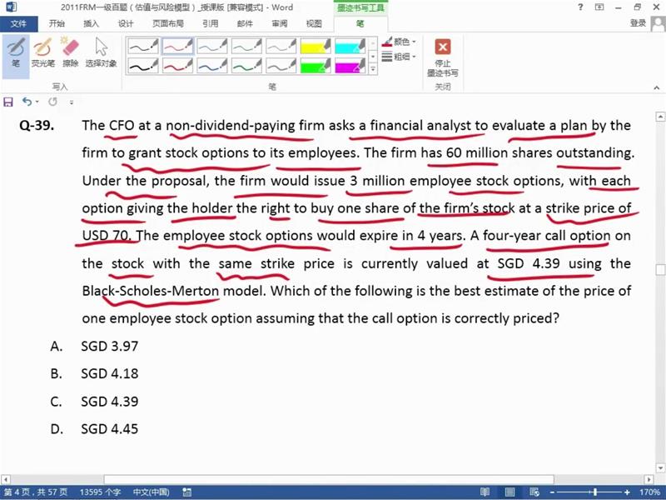
Task: Switch to the 引用 References tab
Action: pos(211,23)
